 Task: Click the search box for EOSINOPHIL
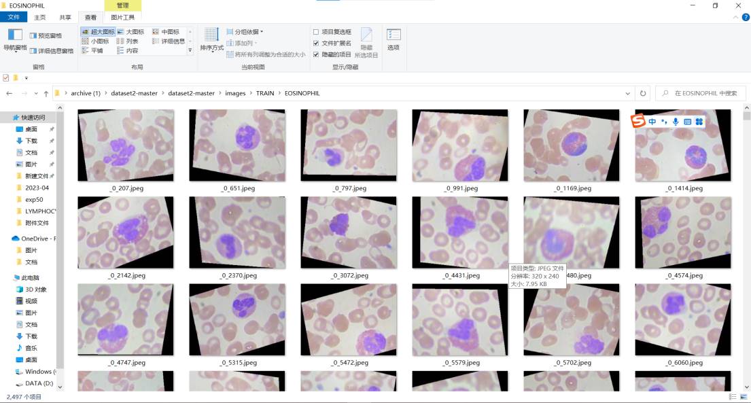700,93
